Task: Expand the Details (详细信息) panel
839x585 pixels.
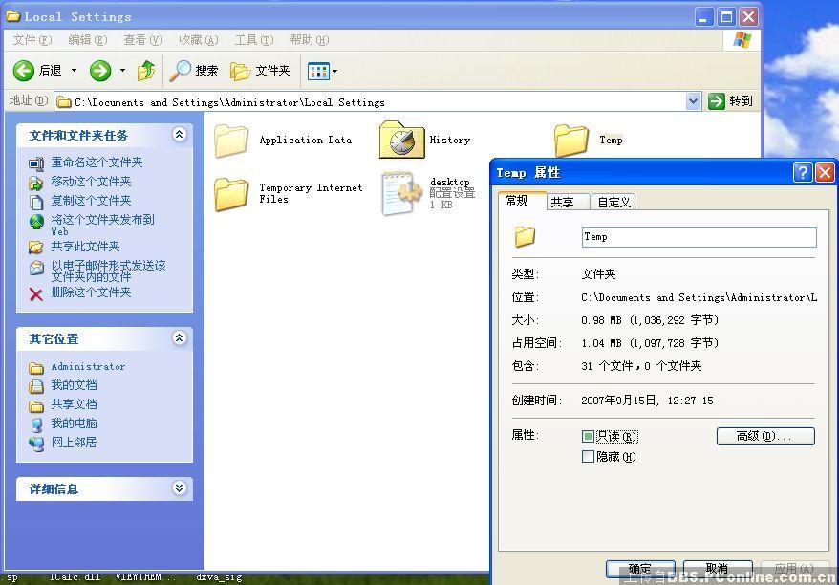Action: (179, 488)
